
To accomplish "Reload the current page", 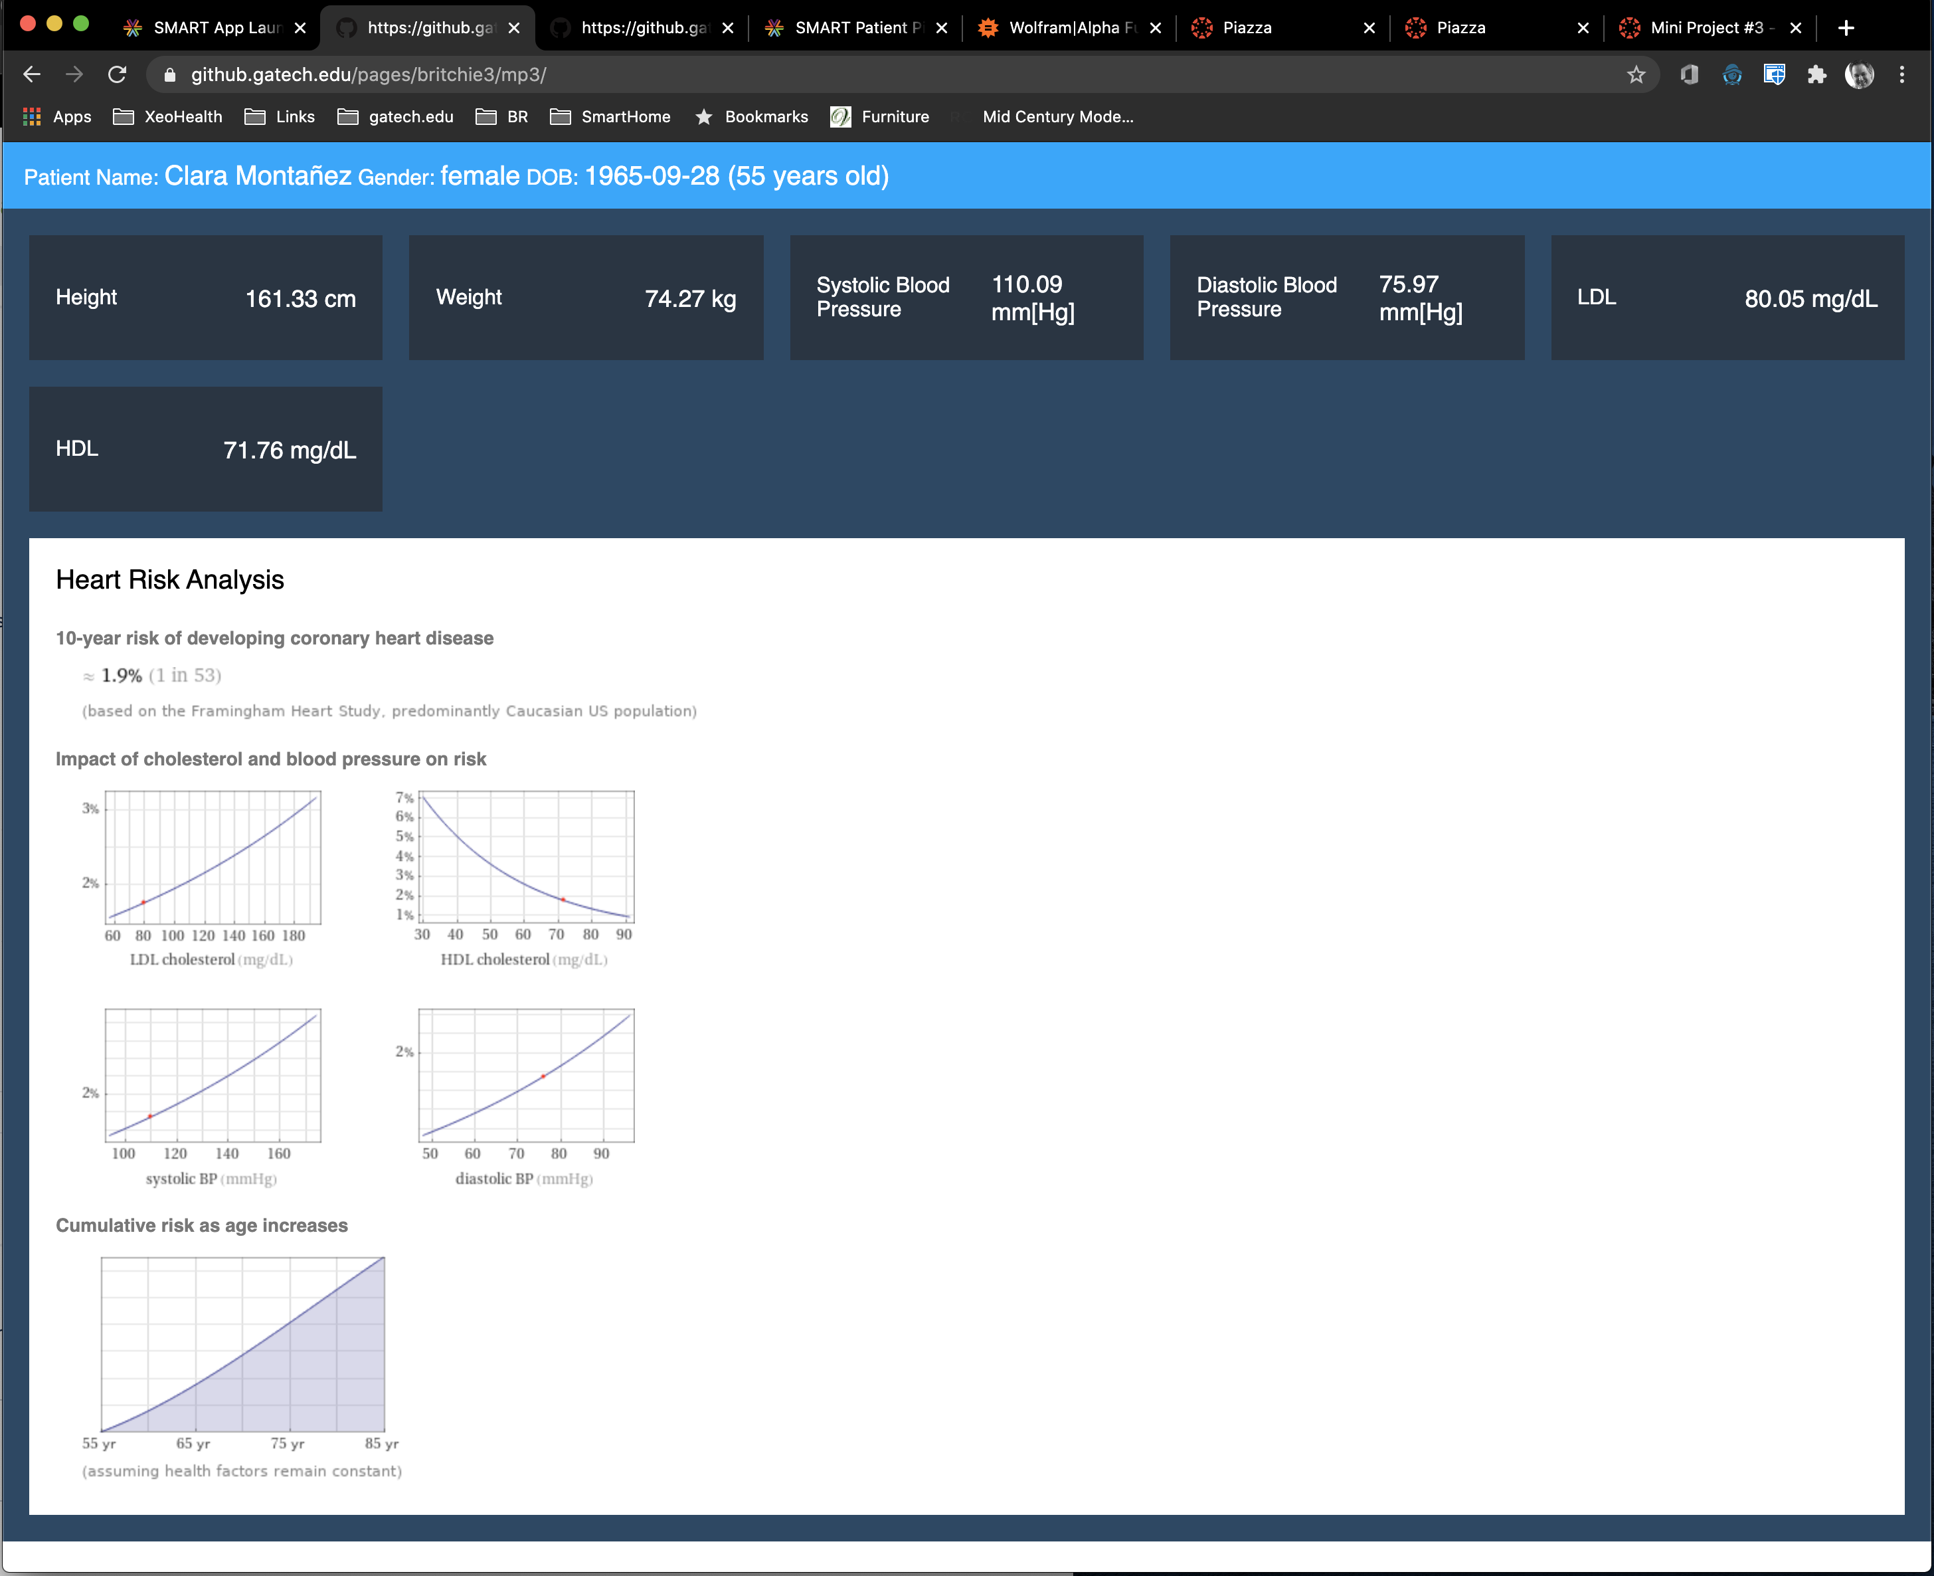I will coord(117,74).
